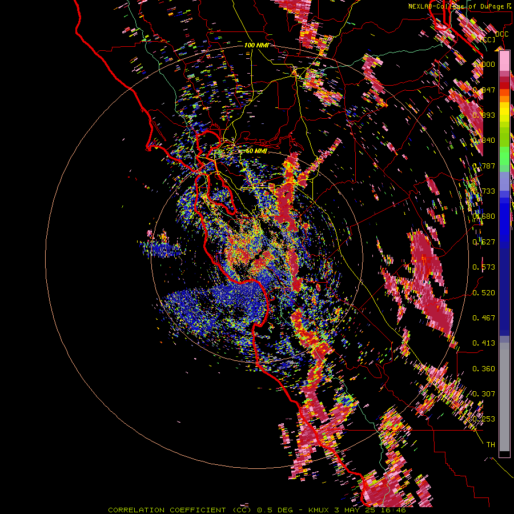
Task: Click the 0.307 color scale value
Action: [x=484, y=393]
